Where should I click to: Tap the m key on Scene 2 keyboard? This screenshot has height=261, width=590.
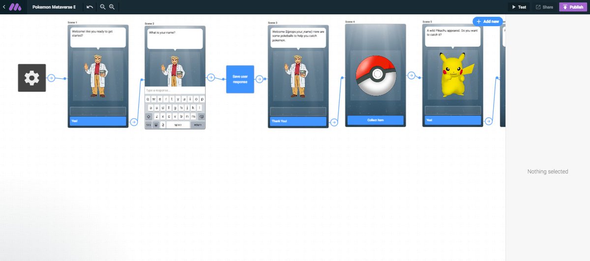(193, 117)
